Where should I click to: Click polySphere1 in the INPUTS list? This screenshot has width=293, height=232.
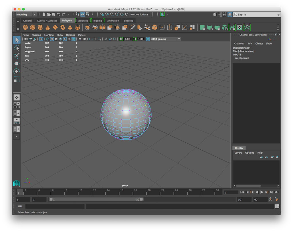[242, 58]
